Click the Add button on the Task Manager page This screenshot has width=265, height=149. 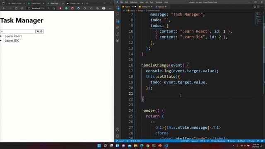click(x=39, y=31)
